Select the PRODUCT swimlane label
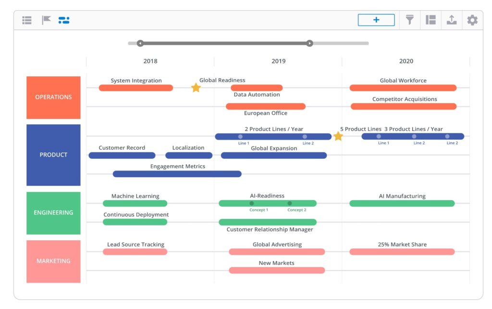The image size is (492, 309). click(53, 154)
